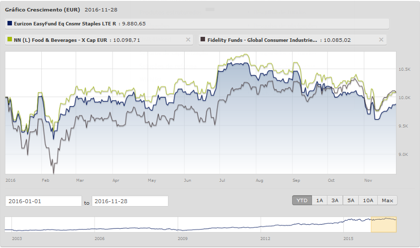This screenshot has height=248, width=420.
Task: Click the drag handle at panel top
Action: click(210, 9)
